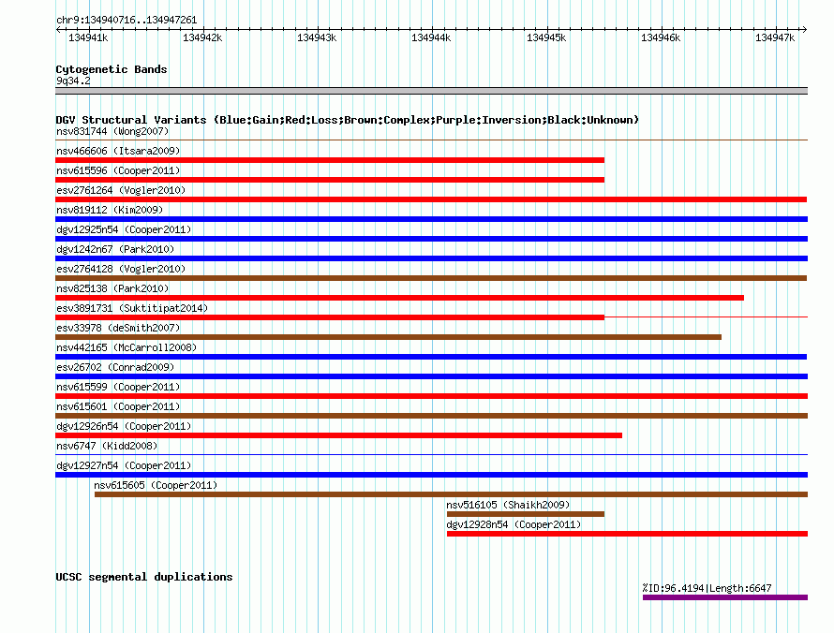This screenshot has width=834, height=633.
Task: Click the UCSC segmental duplications track title
Action: click(144, 577)
